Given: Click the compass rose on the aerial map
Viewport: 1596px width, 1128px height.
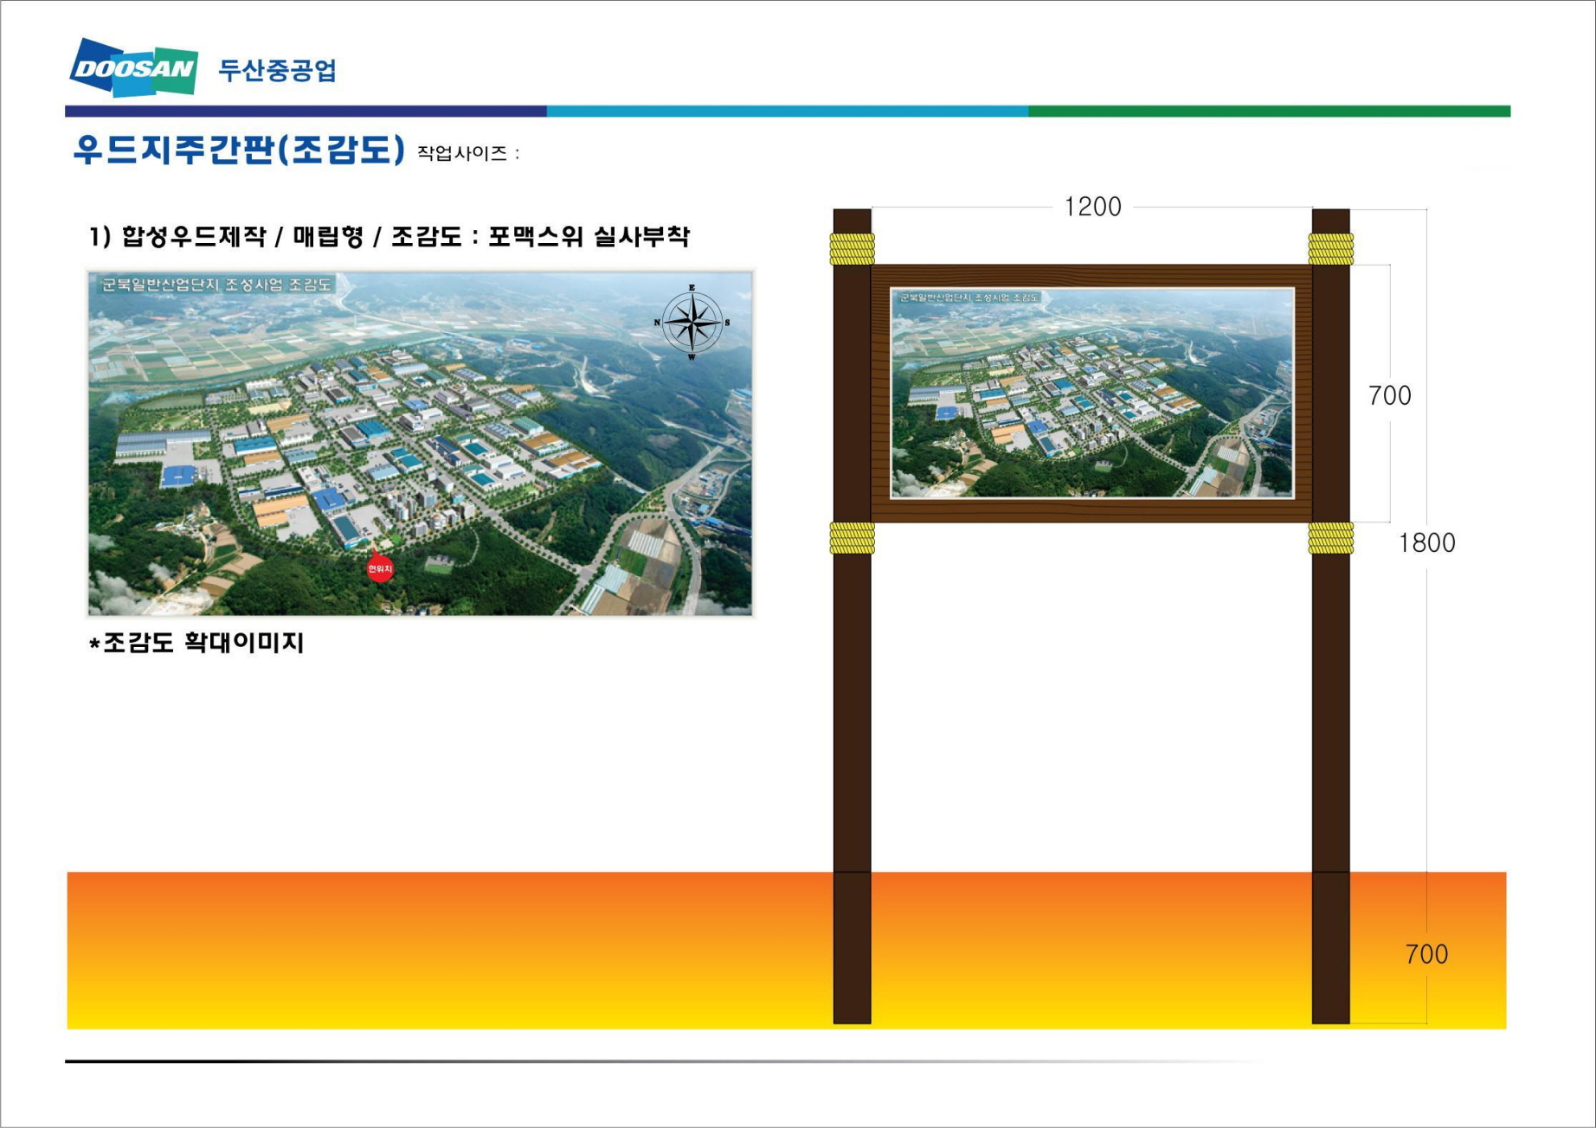Looking at the screenshot, I should (692, 323).
